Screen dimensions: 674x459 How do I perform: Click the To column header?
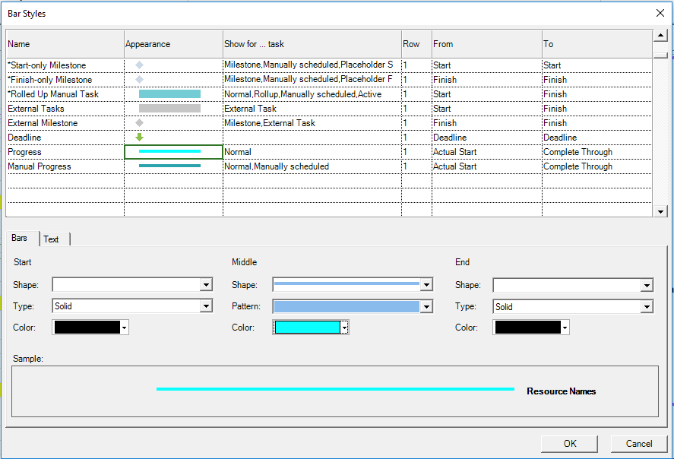(597, 44)
